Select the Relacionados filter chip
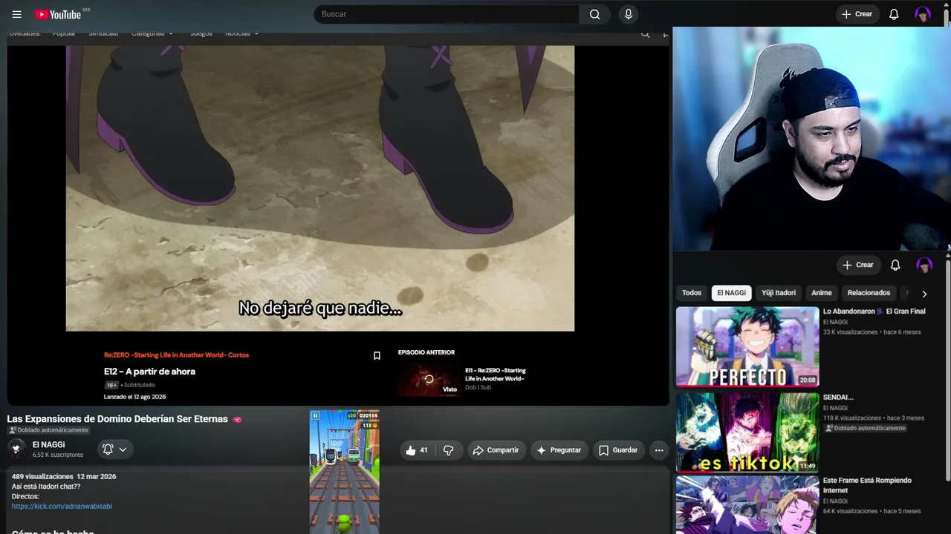The width and height of the screenshot is (951, 534). [869, 293]
